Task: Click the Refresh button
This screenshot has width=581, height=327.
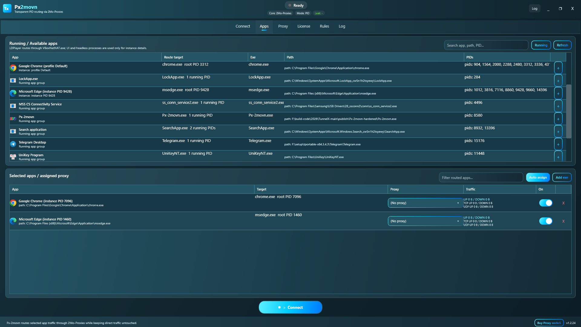Action: (562, 45)
